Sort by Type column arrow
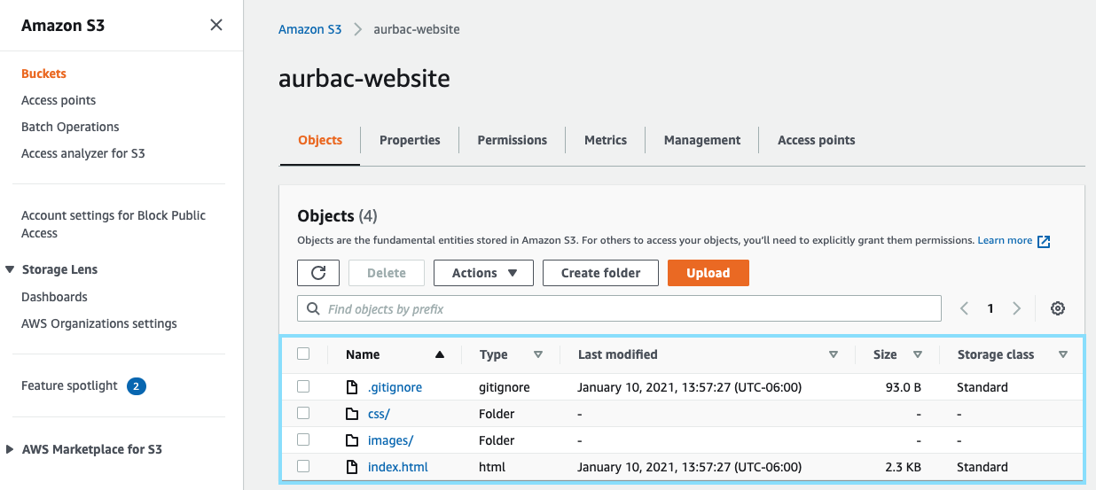The width and height of the screenshot is (1096, 490). coord(537,354)
